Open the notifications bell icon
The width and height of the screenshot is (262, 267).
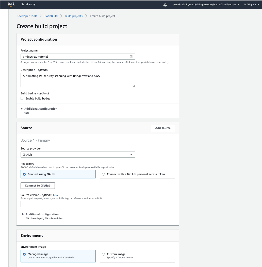point(165,5)
